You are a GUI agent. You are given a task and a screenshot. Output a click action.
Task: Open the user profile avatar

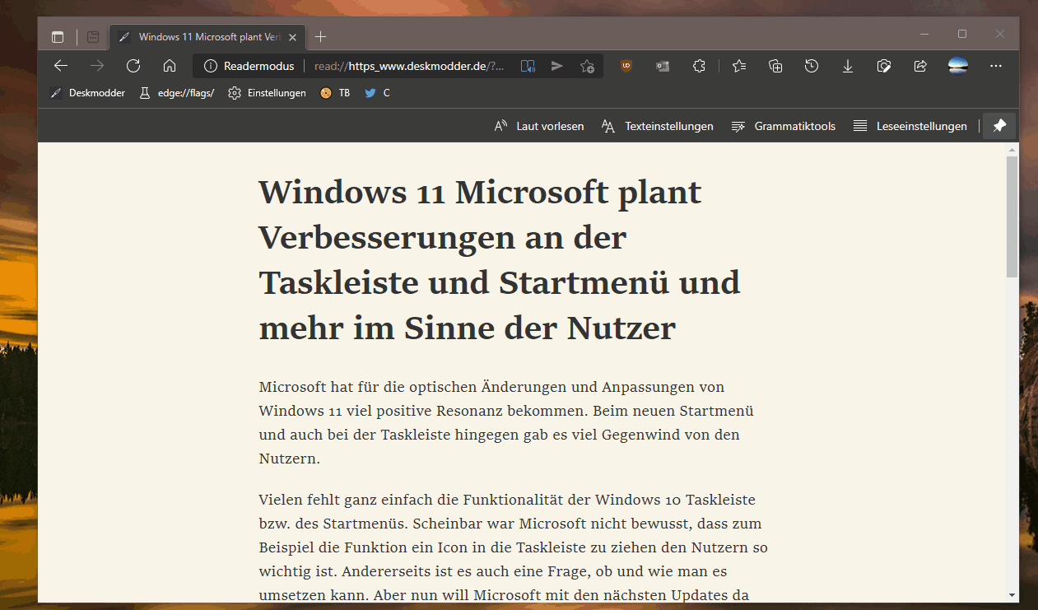(x=958, y=66)
